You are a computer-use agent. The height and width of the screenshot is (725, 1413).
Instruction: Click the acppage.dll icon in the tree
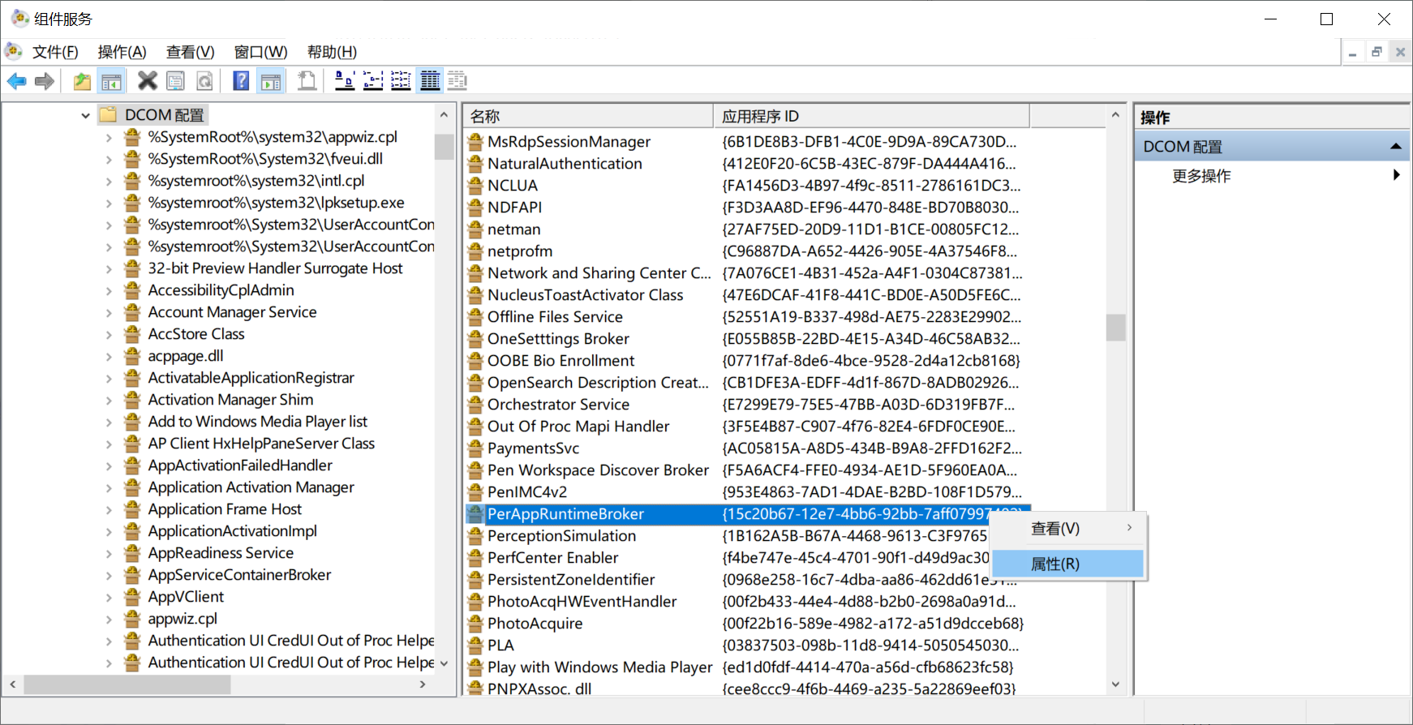point(132,356)
